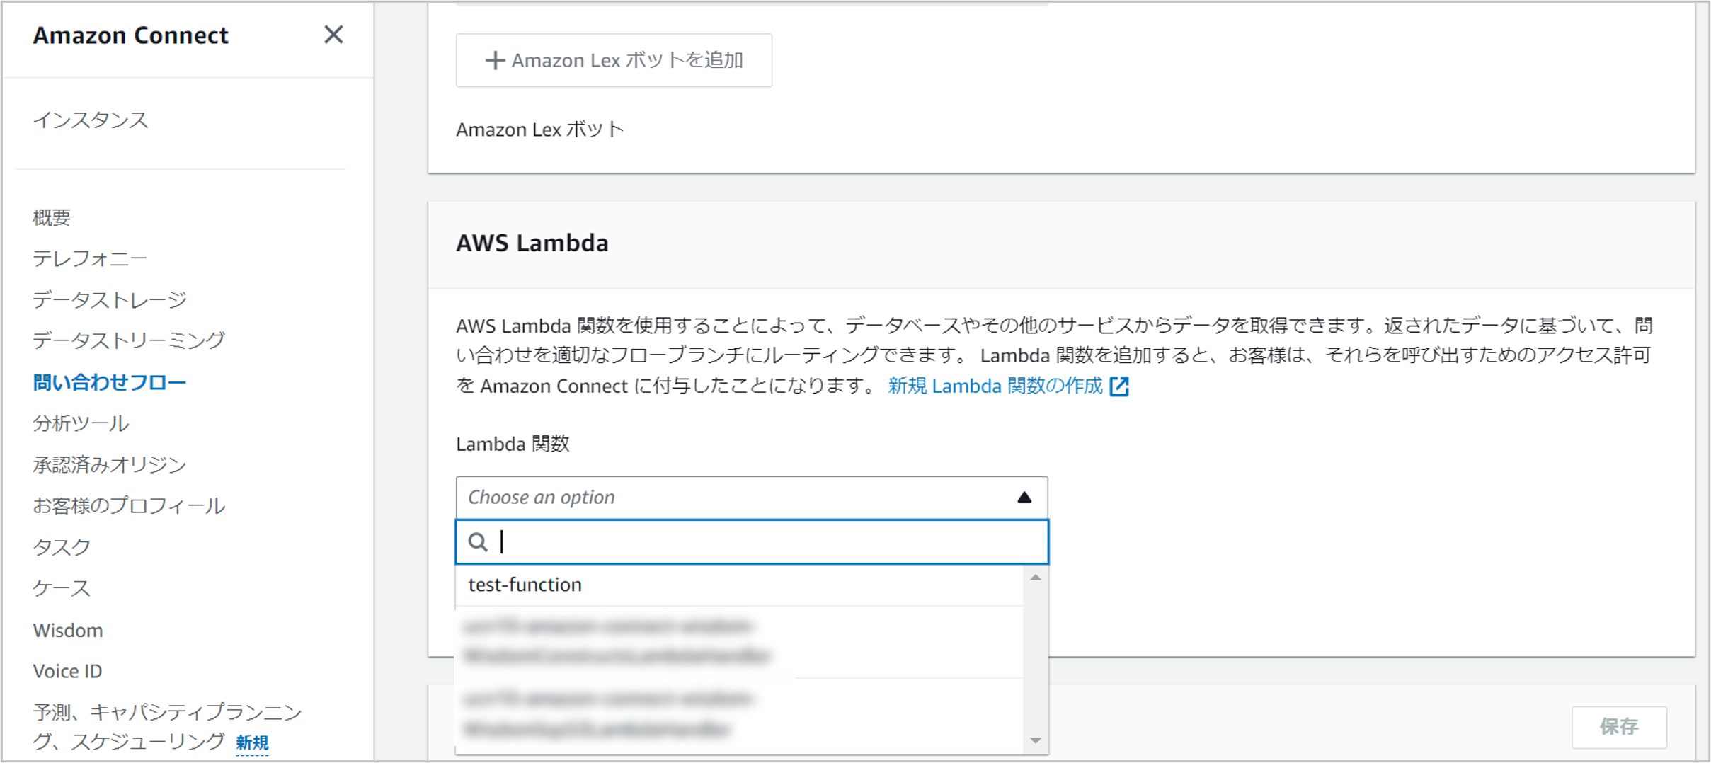Collapse the Lambda 関数 dropdown arrow
The height and width of the screenshot is (763, 1711).
click(x=1024, y=497)
